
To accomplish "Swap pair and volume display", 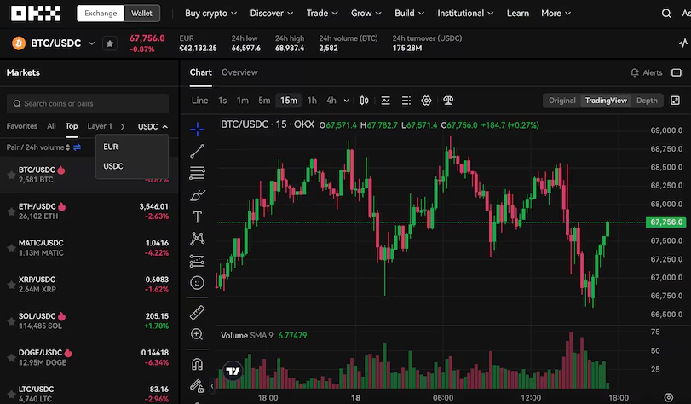I will click(x=78, y=147).
